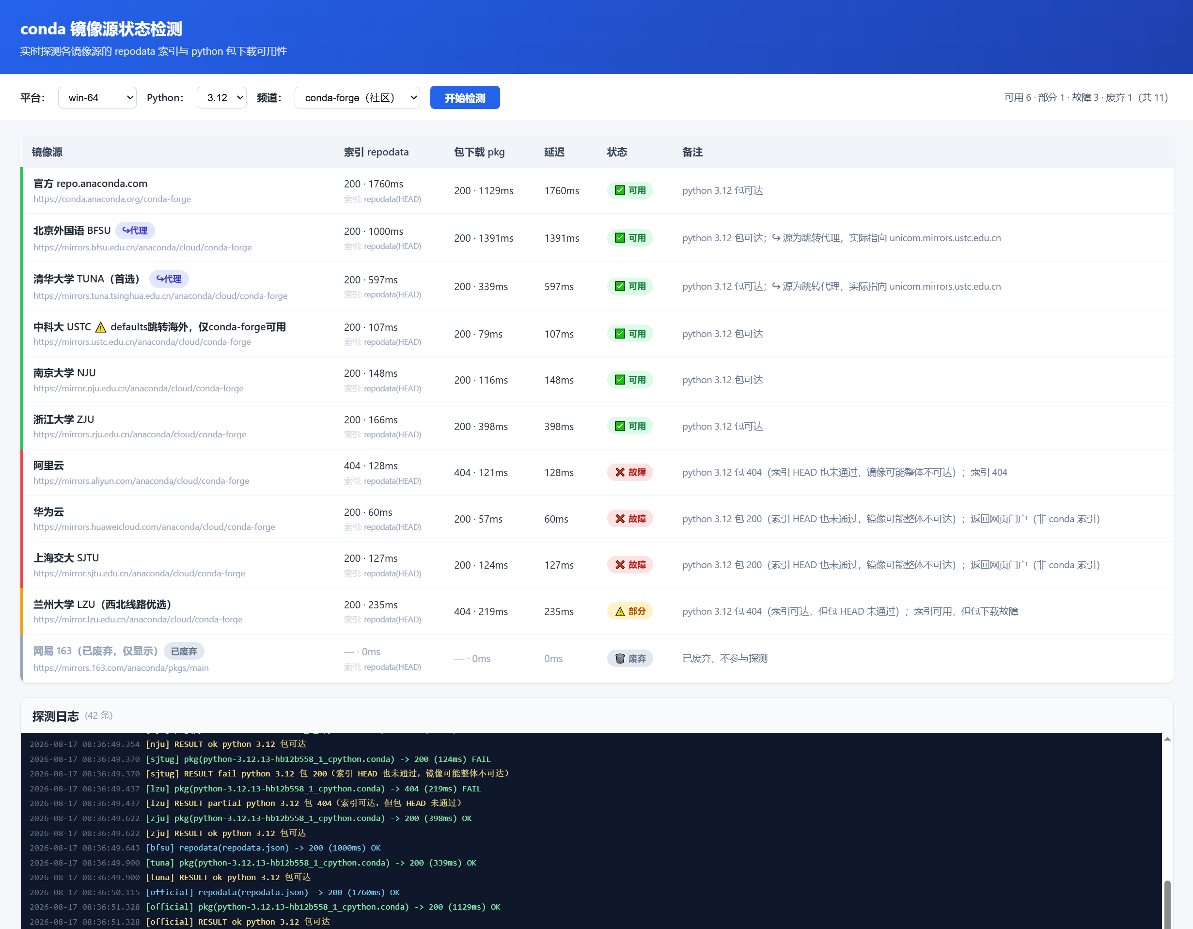The width and height of the screenshot is (1193, 929).
Task: Click the 废弃 trash badge for 网易 163
Action: click(x=630, y=659)
